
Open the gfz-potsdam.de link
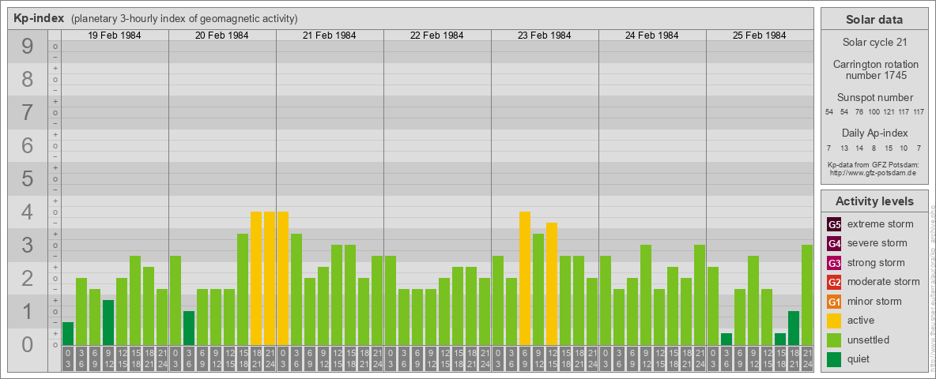872,173
